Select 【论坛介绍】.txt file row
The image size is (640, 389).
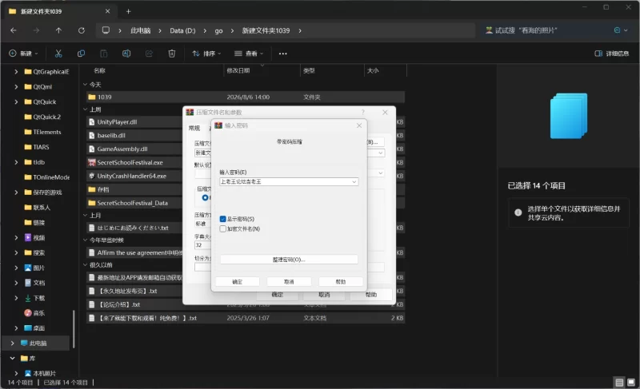[x=246, y=304]
